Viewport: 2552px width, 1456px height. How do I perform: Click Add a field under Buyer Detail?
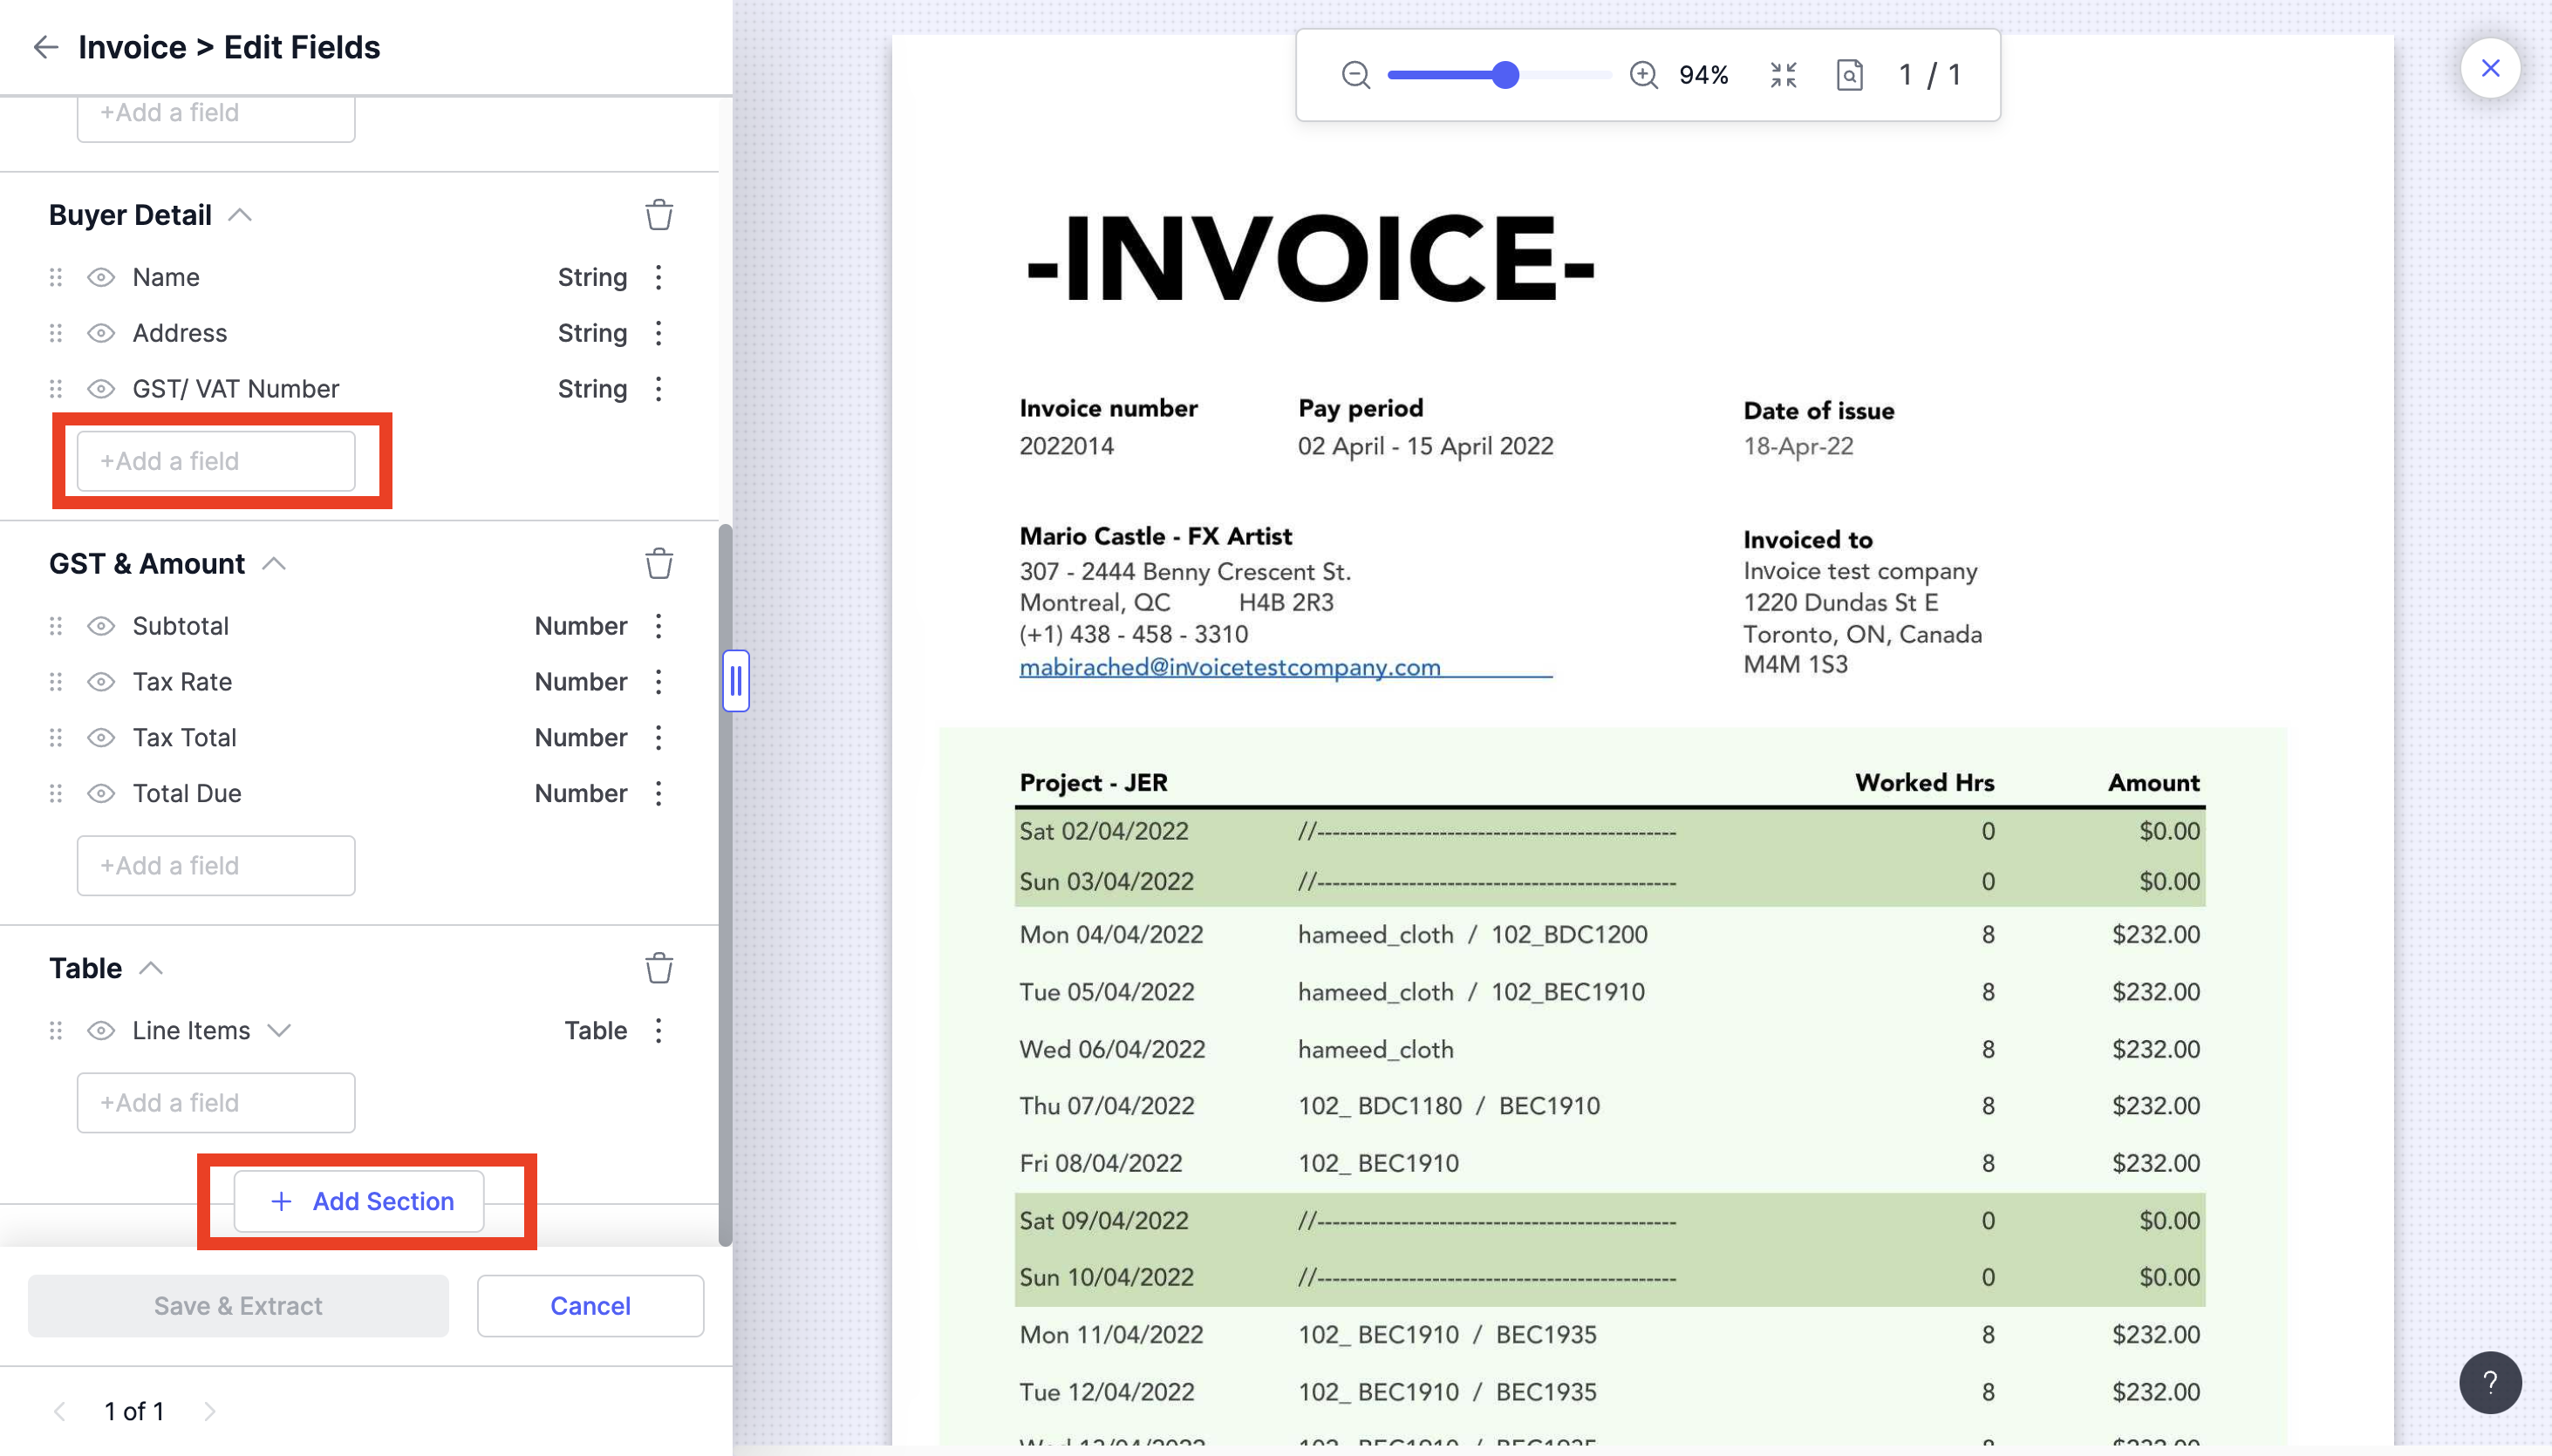tap(216, 461)
